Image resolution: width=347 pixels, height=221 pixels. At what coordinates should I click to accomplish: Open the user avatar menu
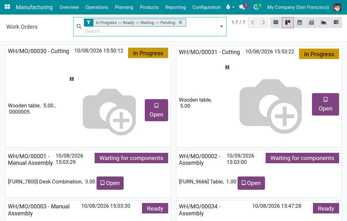[337, 7]
